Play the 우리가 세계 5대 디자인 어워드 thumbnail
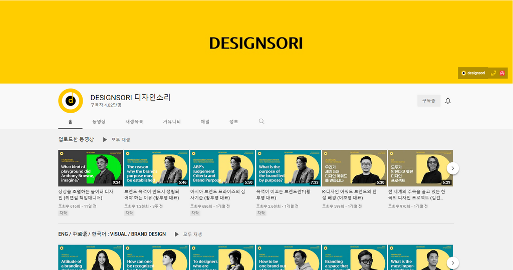 tap(354, 168)
